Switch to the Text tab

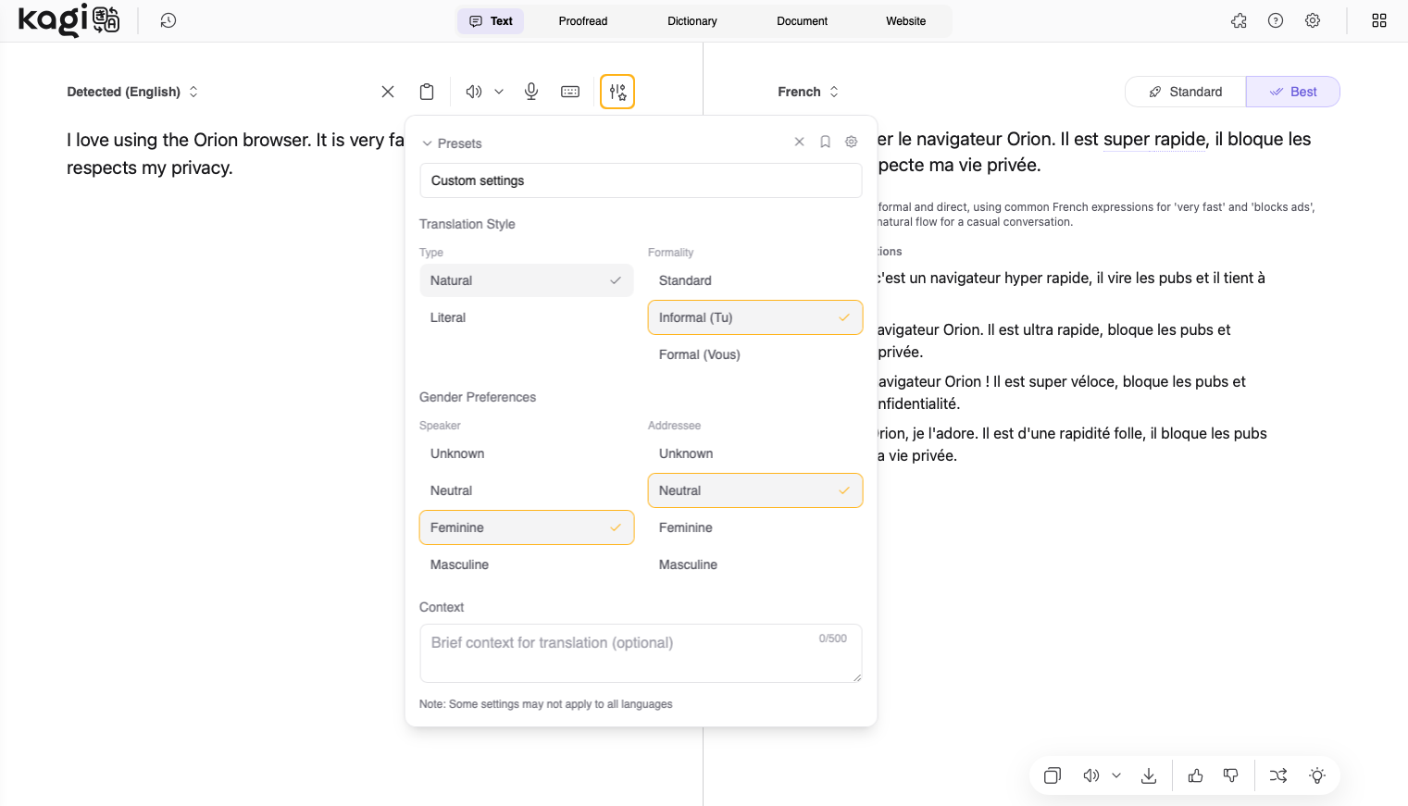491,21
